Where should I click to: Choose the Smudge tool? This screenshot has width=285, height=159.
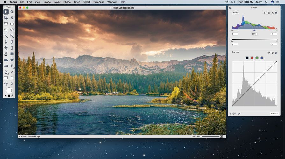point(12,54)
